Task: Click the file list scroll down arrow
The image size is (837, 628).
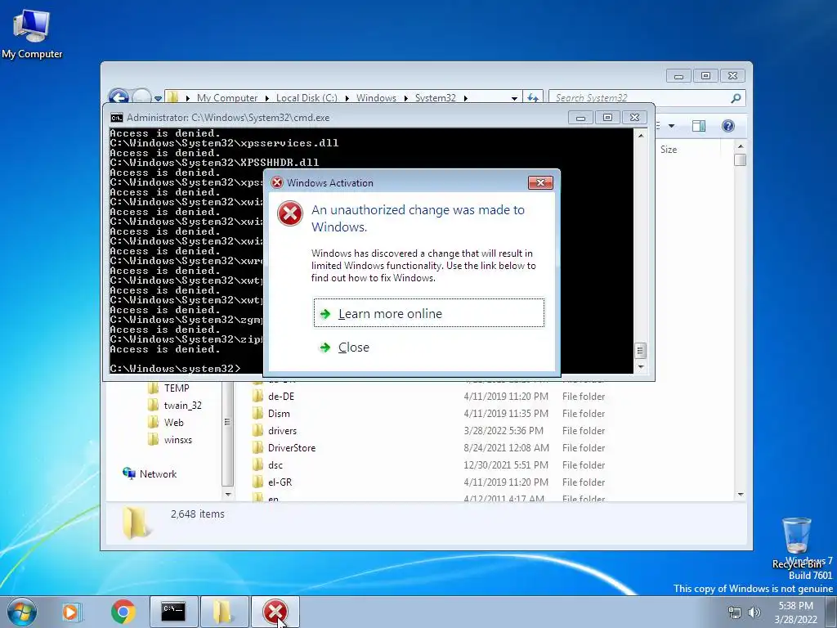Action: pyautogui.click(x=741, y=495)
